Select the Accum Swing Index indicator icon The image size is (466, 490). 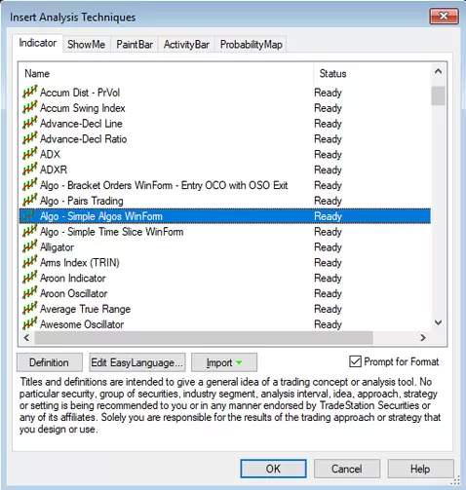click(29, 107)
